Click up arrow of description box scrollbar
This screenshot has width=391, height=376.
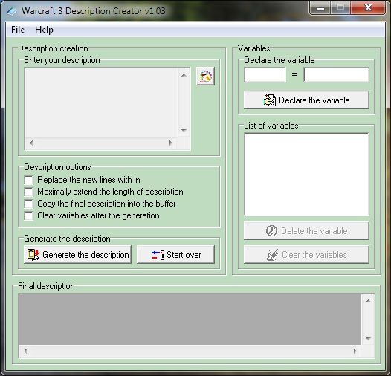[x=184, y=75]
